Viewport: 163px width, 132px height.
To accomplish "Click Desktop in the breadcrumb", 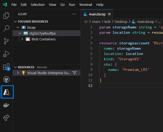I will point(121,22).
